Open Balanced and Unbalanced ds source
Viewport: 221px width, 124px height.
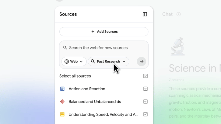pos(95,102)
